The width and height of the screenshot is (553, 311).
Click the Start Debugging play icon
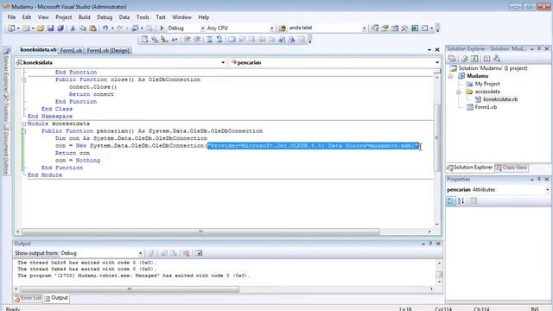[x=162, y=28]
